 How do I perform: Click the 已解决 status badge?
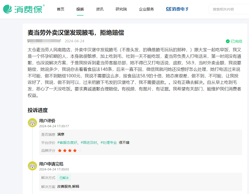(64, 178)
